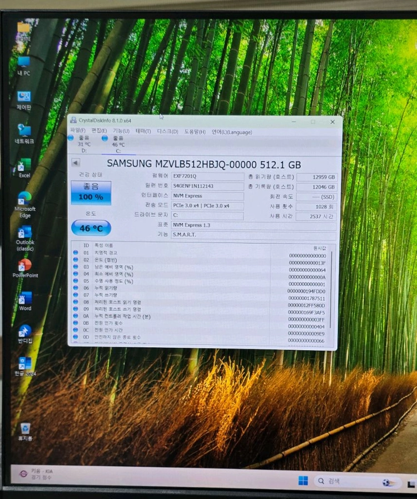The image size is (417, 499).
Task: Click the CrystalDiskInfo title bar app icon
Action: pyautogui.click(x=73, y=120)
